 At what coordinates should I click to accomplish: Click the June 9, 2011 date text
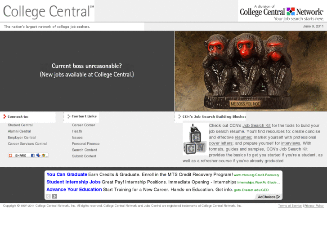point(313,26)
